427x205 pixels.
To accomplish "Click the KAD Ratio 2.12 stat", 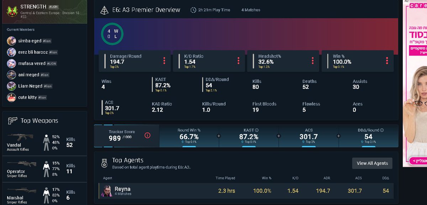I will (x=162, y=107).
